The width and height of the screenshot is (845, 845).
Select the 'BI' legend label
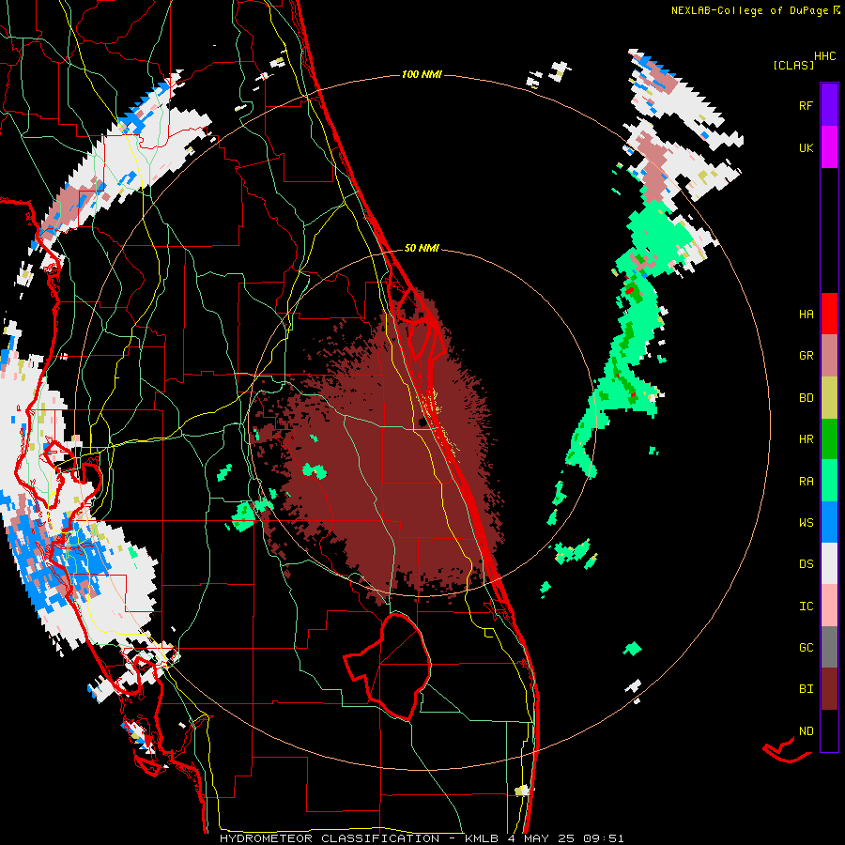click(806, 689)
